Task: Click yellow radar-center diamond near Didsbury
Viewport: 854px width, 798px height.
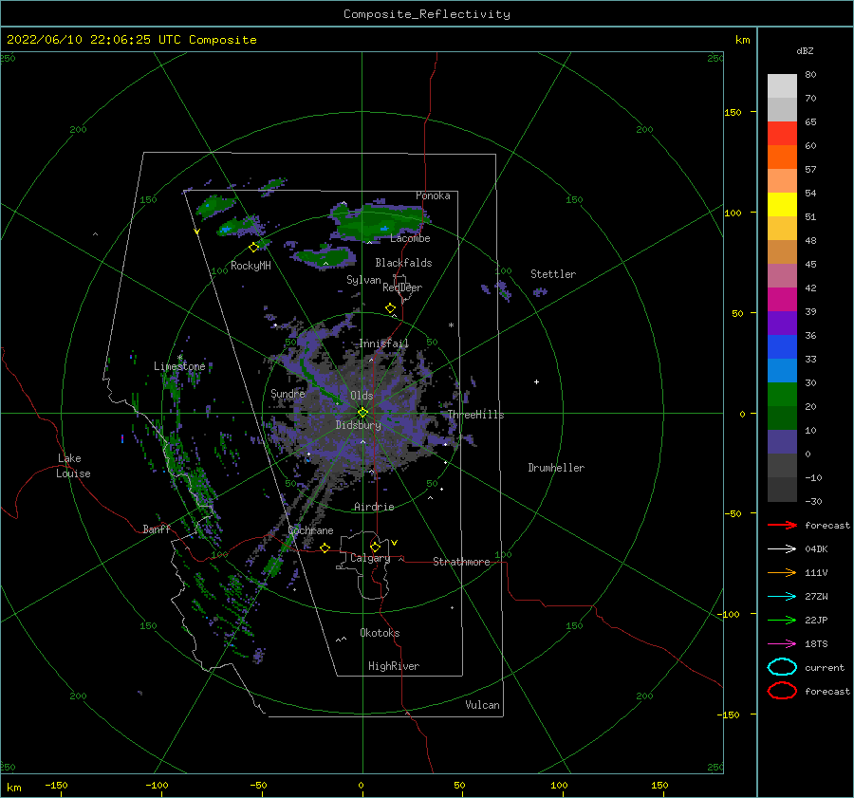Action: [362, 413]
